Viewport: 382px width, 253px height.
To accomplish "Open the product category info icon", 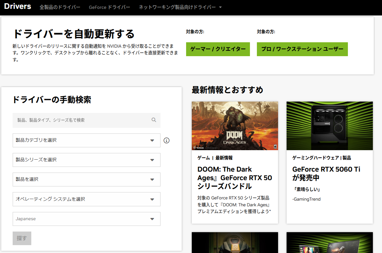I will [x=167, y=140].
